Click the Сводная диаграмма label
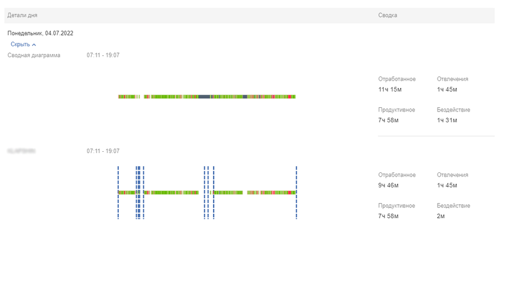The width and height of the screenshot is (507, 285). (x=34, y=55)
